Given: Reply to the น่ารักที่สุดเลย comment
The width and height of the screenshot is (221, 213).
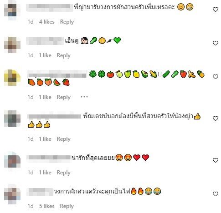Looking at the screenshot, I should pyautogui.click(x=63, y=173).
